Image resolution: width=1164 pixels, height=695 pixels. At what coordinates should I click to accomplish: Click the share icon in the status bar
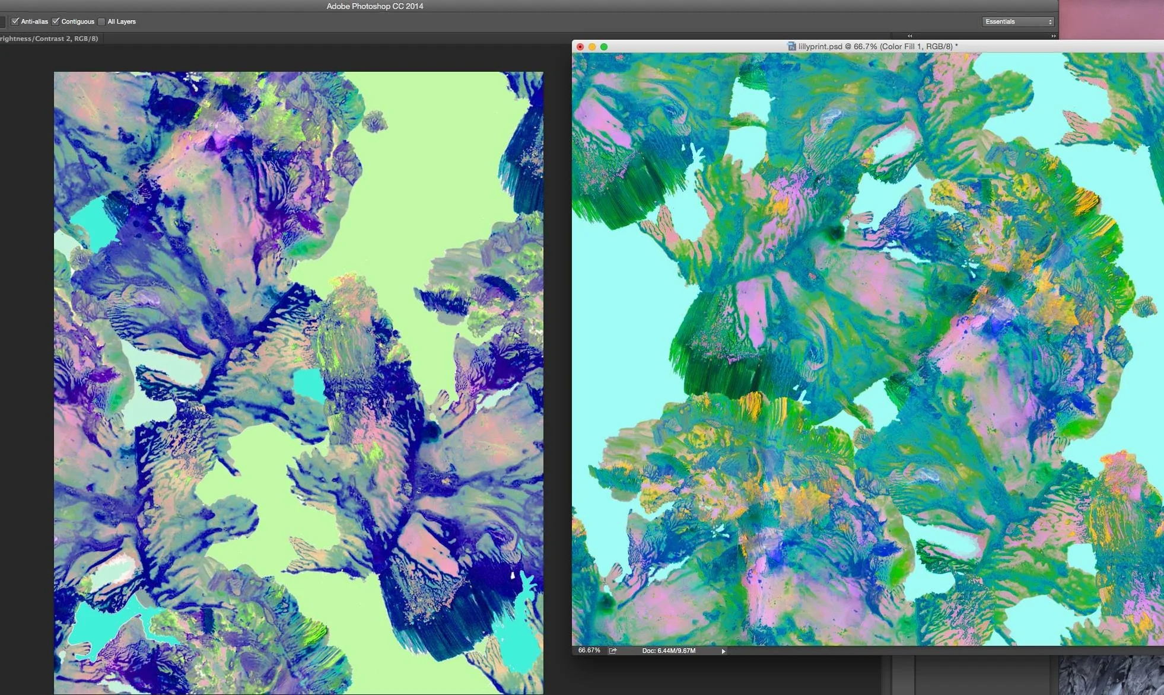(613, 651)
